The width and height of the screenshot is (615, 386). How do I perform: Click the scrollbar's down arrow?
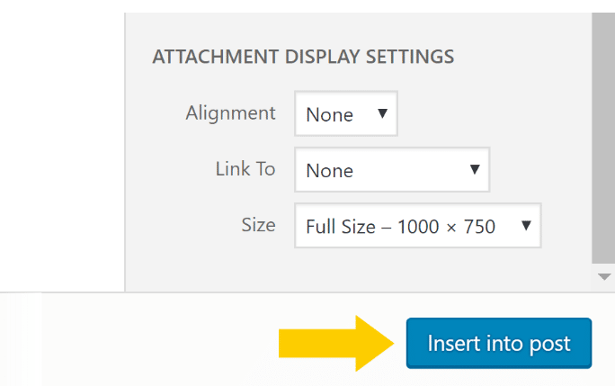604,277
